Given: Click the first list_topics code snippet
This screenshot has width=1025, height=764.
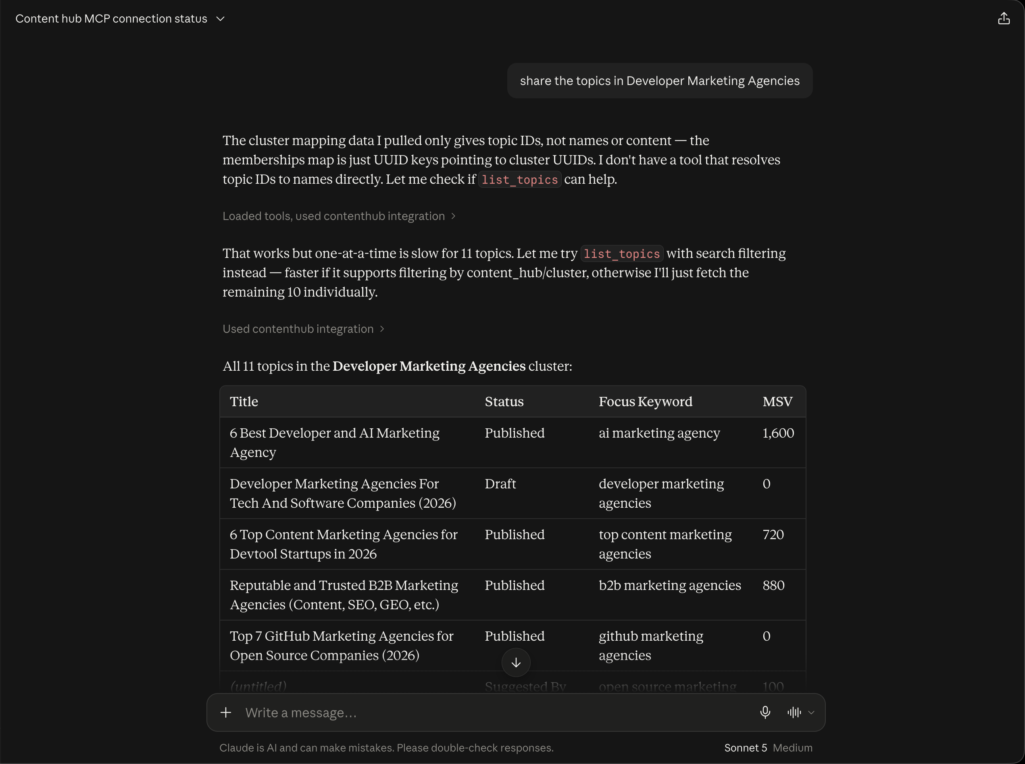Looking at the screenshot, I should pyautogui.click(x=520, y=179).
